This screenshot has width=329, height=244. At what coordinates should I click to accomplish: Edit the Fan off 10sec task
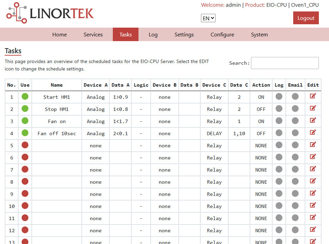pos(313,132)
